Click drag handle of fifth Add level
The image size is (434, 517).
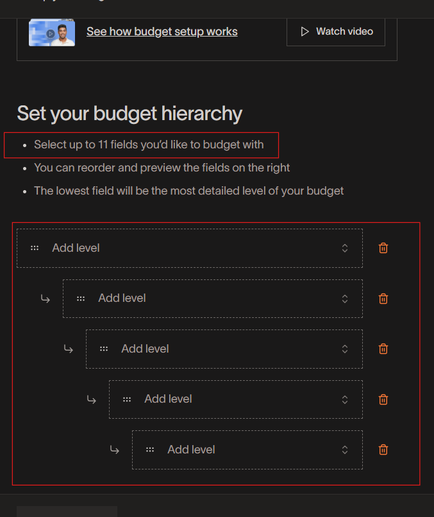(150, 450)
